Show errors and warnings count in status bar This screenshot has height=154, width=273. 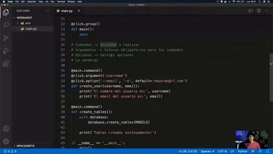tap(10, 151)
